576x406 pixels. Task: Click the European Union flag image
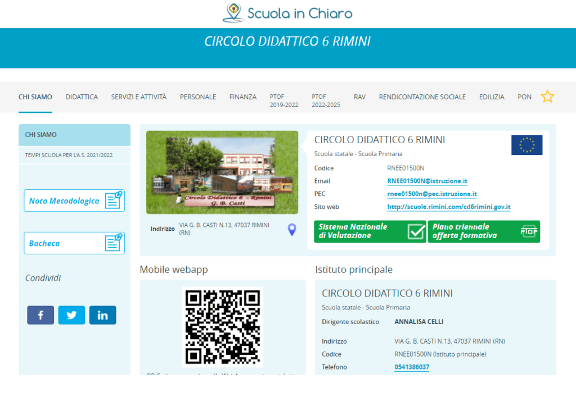tap(526, 145)
